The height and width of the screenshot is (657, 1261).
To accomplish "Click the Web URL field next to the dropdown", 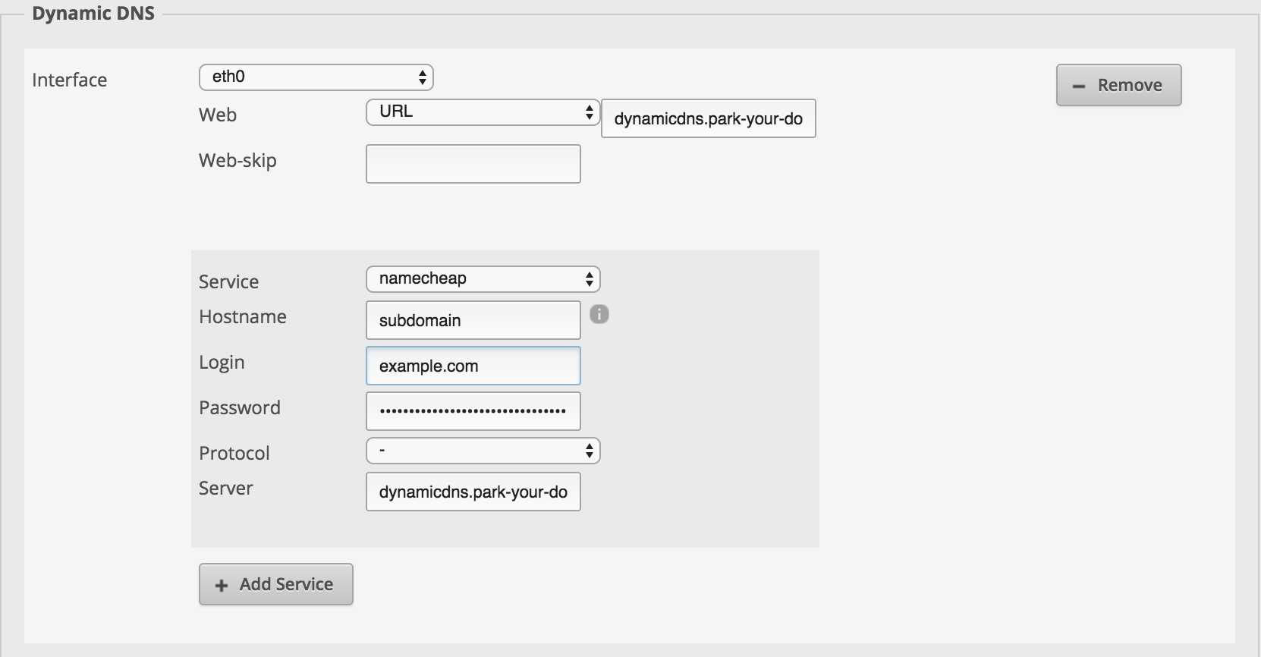I will click(x=708, y=118).
